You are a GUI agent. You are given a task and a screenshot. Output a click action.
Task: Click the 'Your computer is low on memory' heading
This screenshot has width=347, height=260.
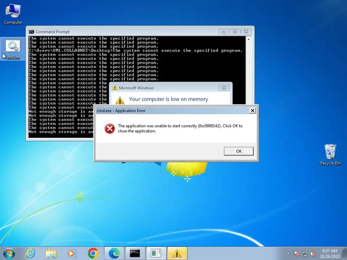[x=168, y=99]
